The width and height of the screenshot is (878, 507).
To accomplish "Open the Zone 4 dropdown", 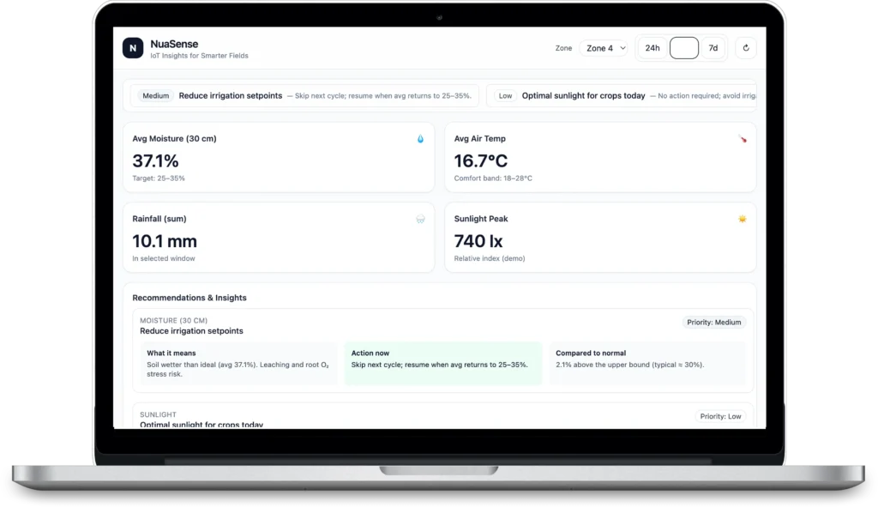I will [604, 48].
